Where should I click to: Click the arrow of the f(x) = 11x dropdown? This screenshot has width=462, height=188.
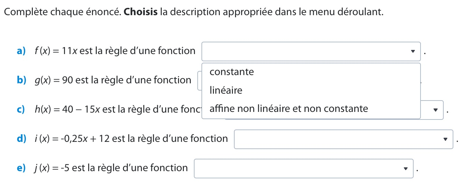412,52
